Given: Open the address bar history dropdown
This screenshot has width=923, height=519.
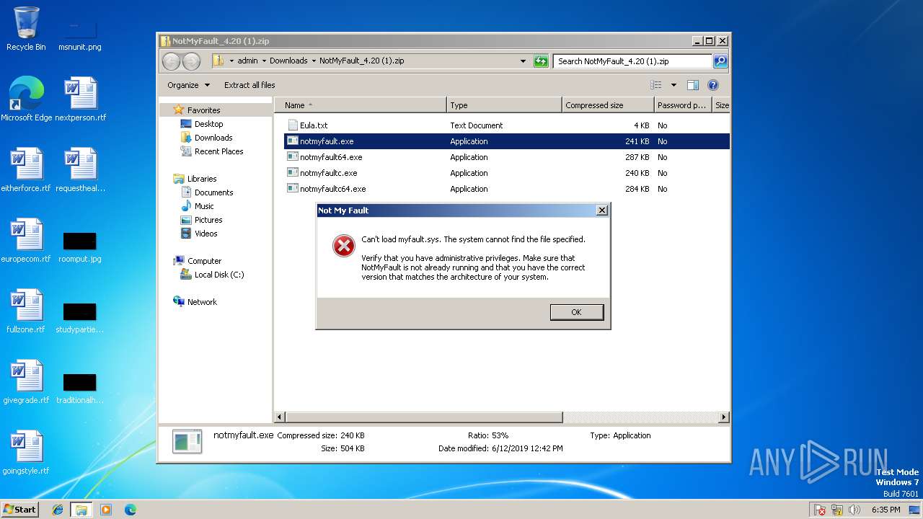Looking at the screenshot, I should coord(523,61).
